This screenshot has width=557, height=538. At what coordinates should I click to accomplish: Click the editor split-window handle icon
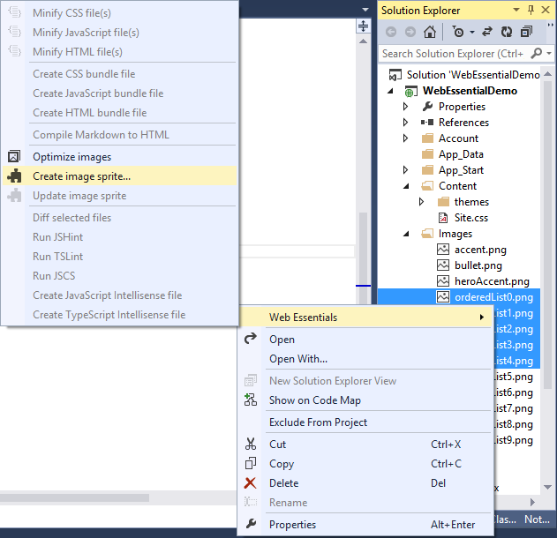click(363, 26)
